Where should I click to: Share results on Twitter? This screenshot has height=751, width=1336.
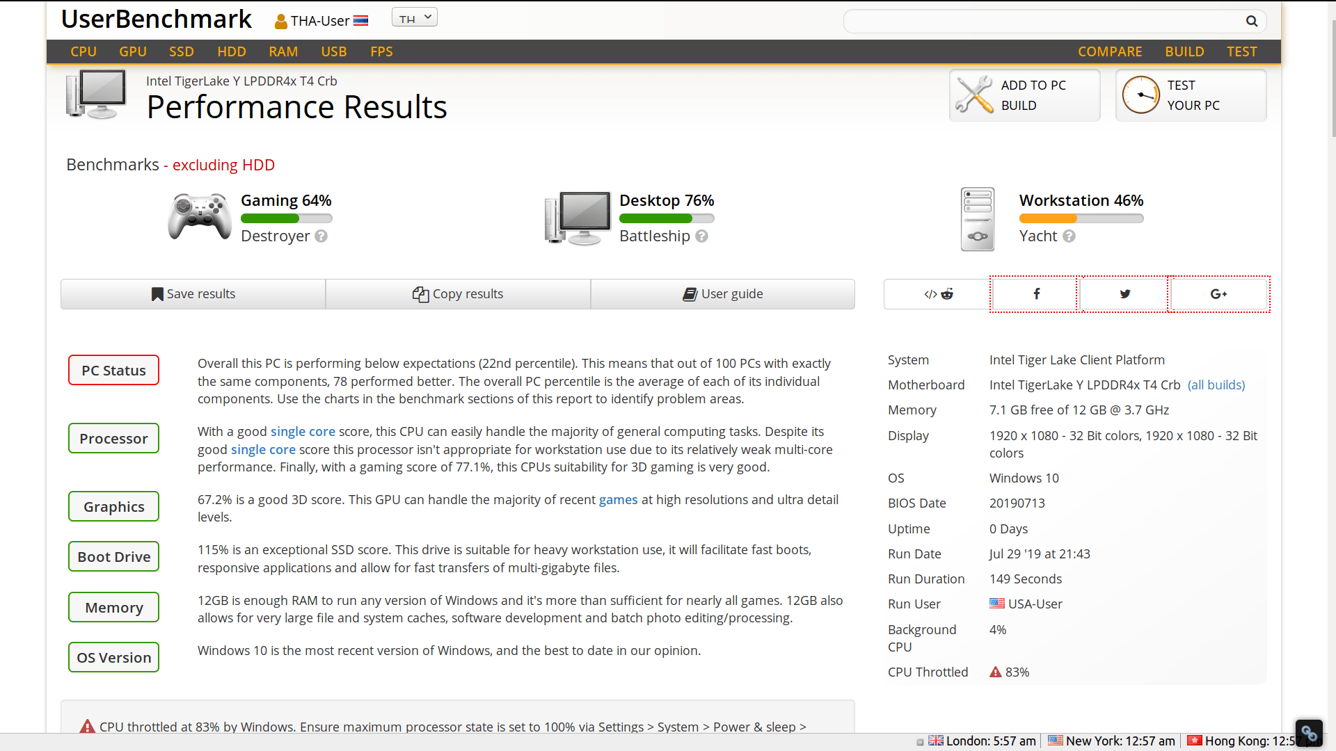coord(1124,294)
